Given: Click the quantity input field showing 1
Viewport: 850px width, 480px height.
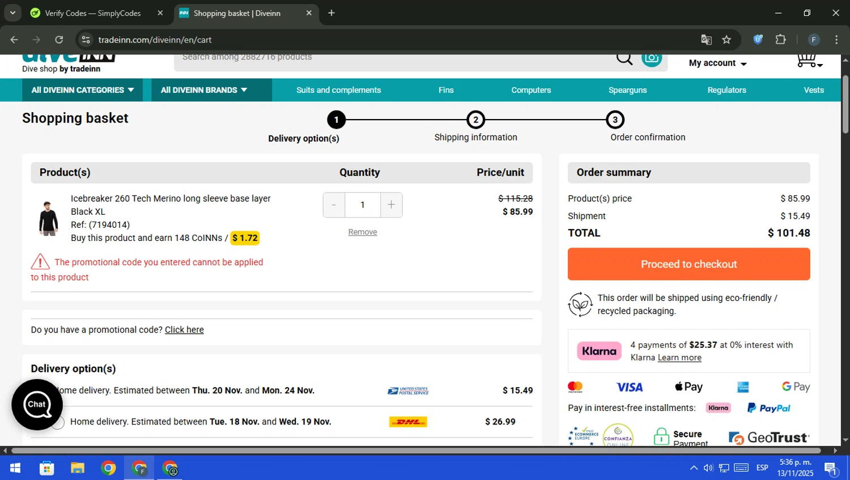Looking at the screenshot, I should (363, 205).
